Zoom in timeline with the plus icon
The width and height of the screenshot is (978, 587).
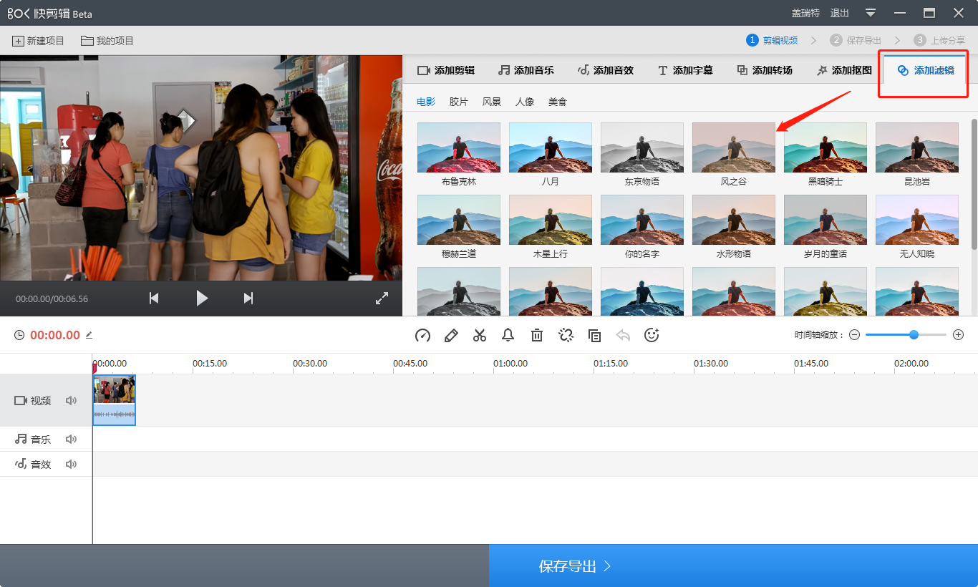(959, 335)
